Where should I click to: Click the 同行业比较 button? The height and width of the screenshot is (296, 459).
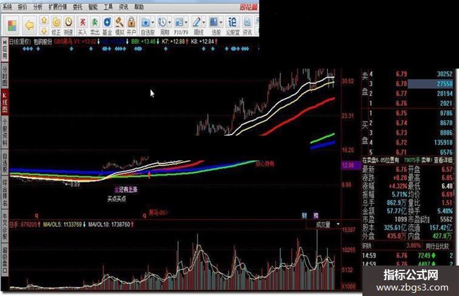[437, 246]
